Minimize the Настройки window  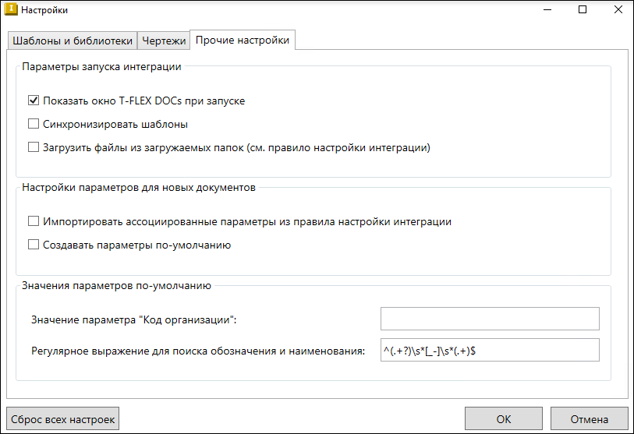coord(547,9)
